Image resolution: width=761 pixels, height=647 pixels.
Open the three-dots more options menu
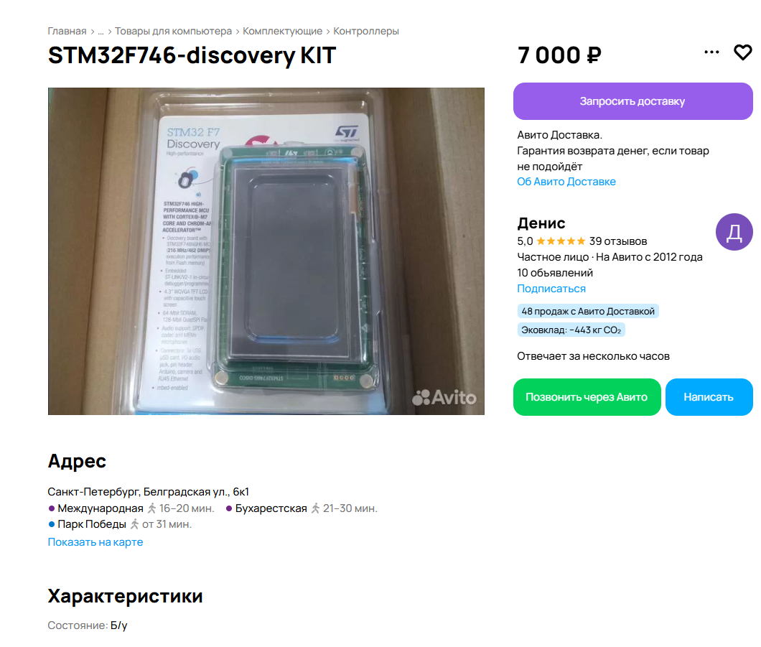(711, 52)
